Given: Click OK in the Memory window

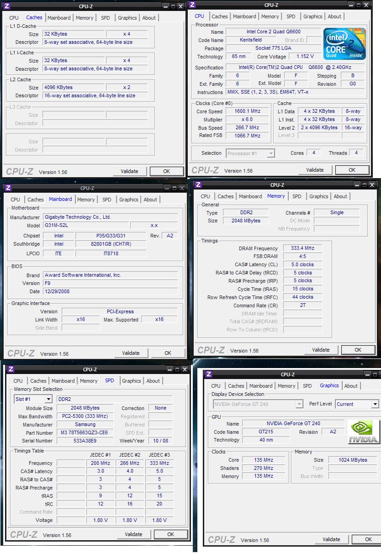Looking at the screenshot, I should click(x=358, y=350).
